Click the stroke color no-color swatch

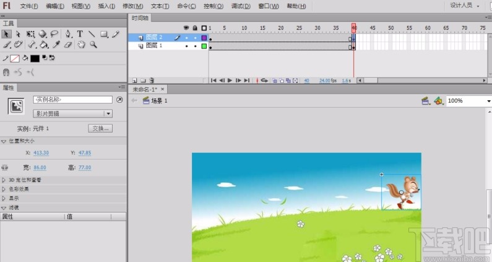coord(15,58)
